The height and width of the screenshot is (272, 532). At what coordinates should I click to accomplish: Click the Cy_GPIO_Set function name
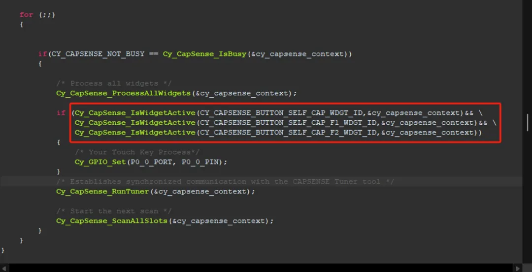100,162
